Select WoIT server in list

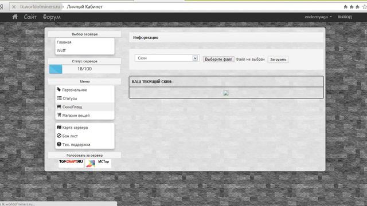[85, 50]
